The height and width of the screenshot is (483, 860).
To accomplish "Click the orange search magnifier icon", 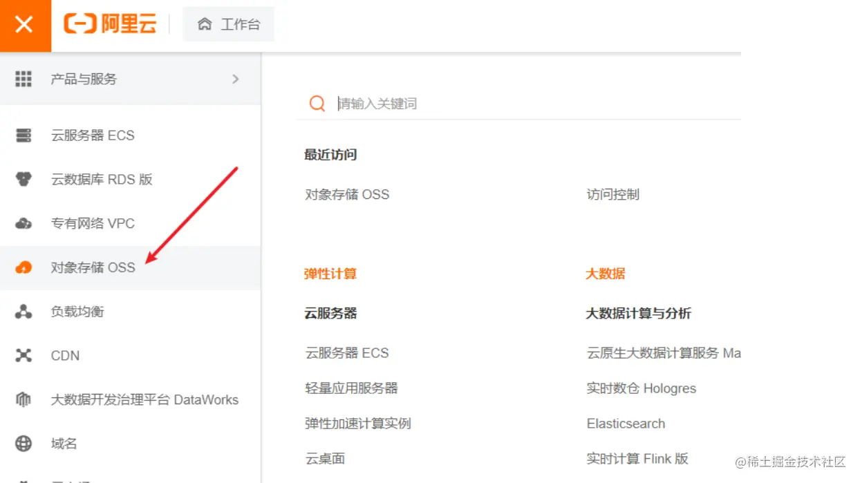I will 317,104.
